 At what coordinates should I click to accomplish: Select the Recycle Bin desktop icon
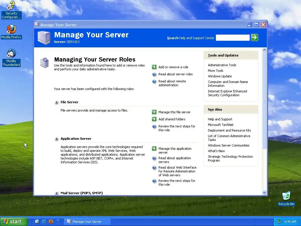[x=286, y=199]
